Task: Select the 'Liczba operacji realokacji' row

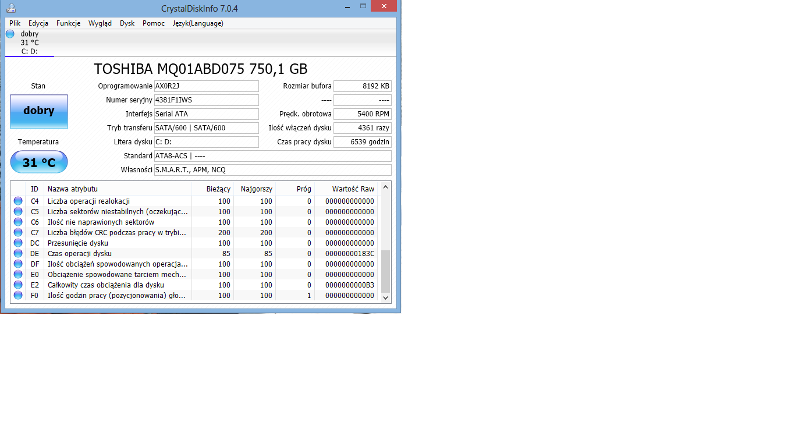Action: coord(194,201)
